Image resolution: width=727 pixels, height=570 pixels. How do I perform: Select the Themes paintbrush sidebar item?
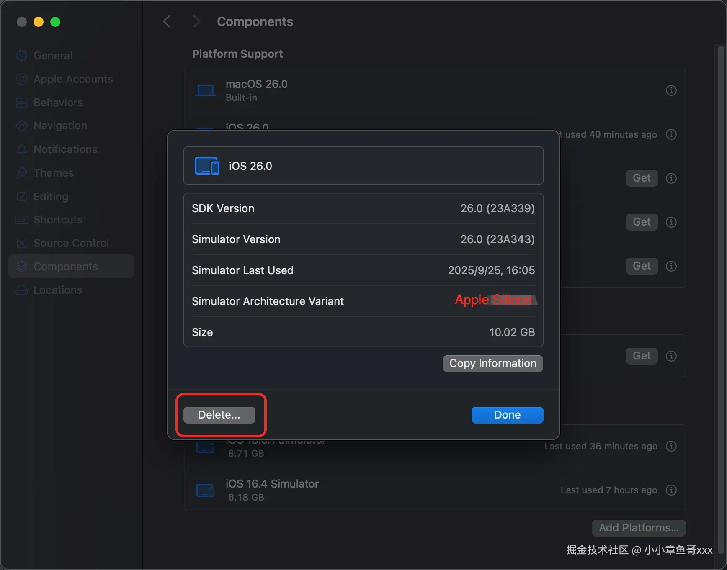click(x=22, y=173)
